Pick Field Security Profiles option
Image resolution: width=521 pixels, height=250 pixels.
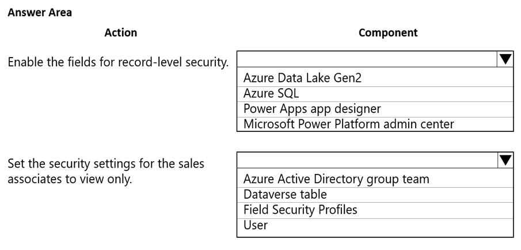coord(300,210)
